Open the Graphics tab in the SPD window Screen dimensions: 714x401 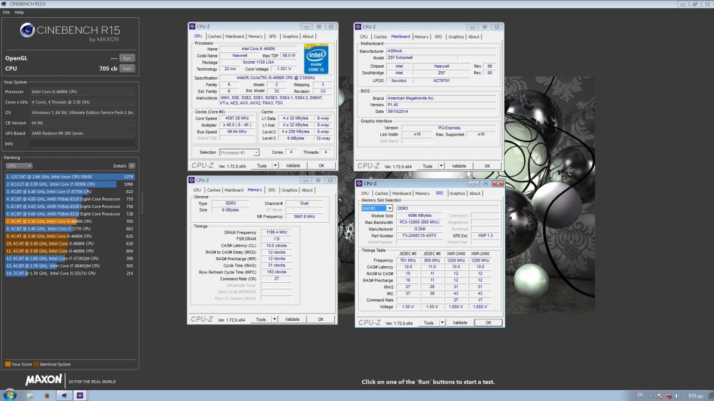[458, 193]
